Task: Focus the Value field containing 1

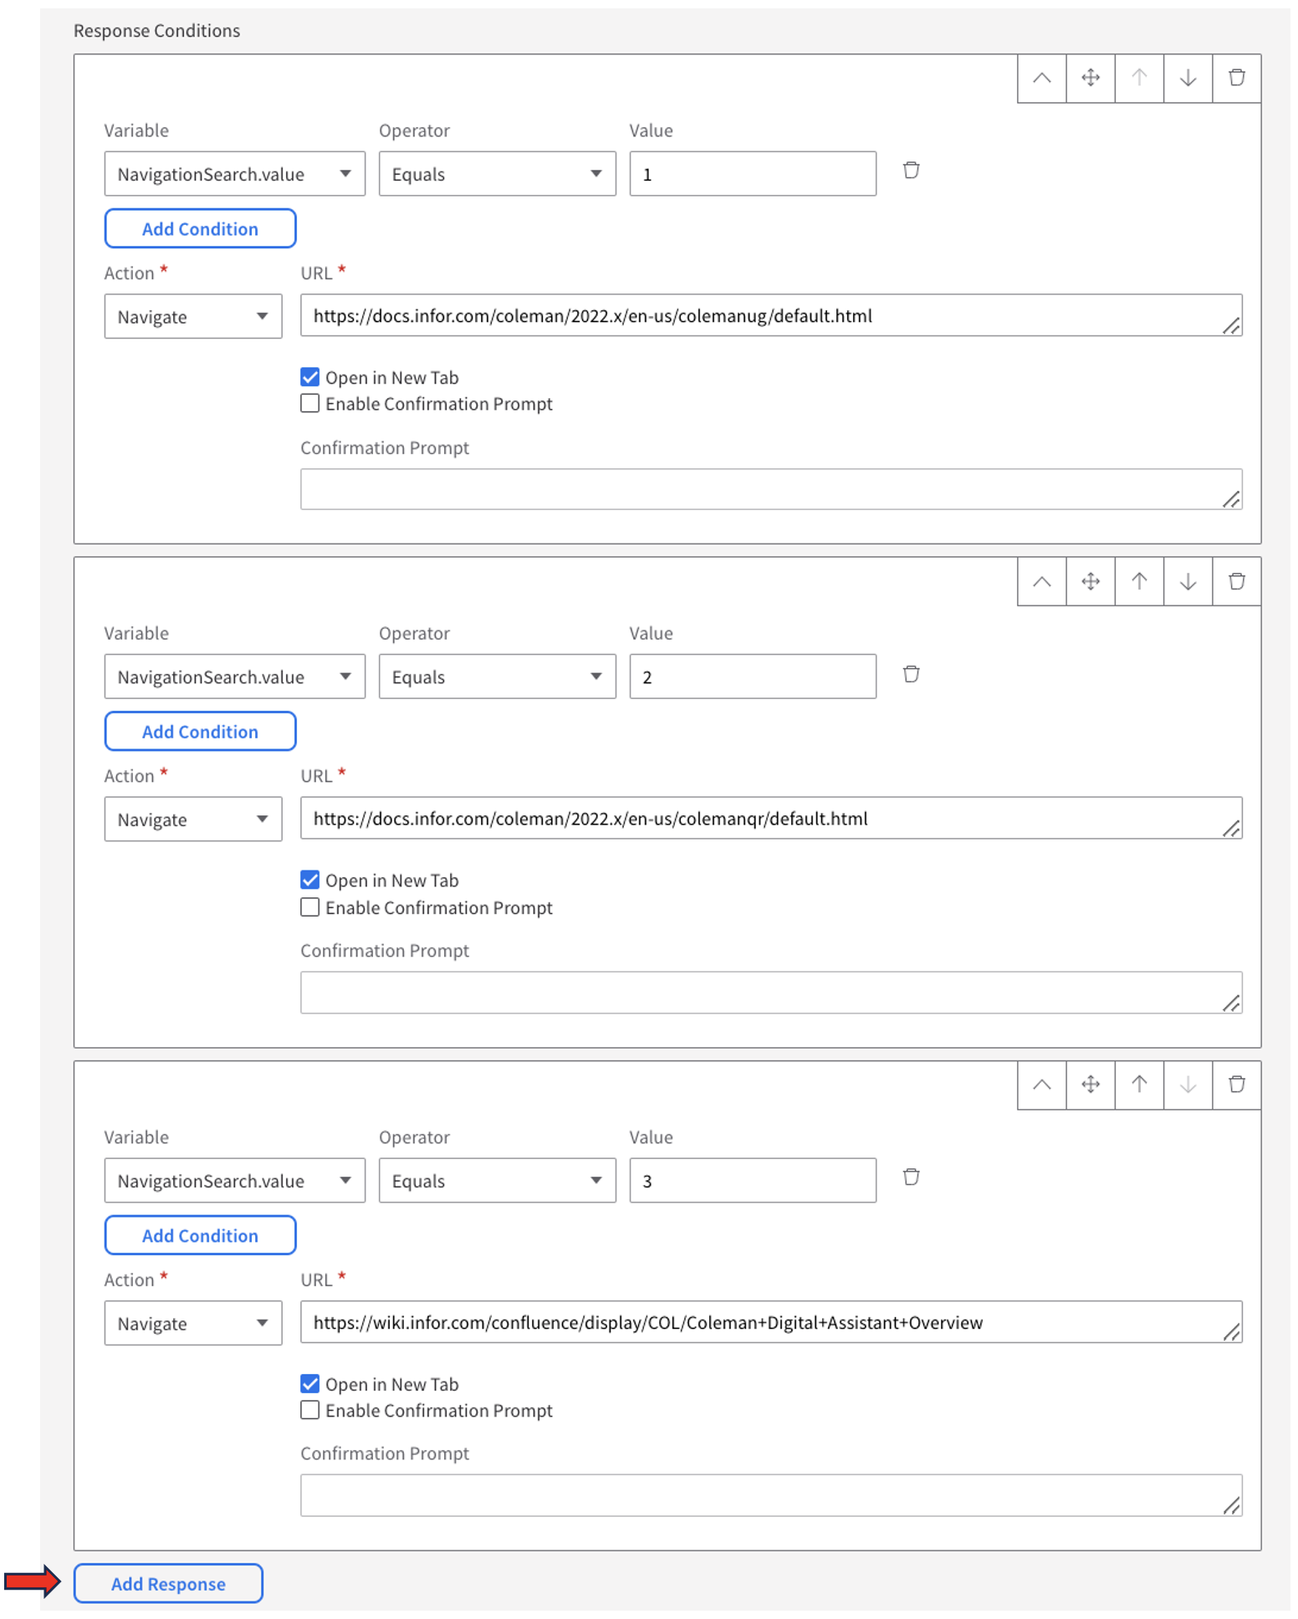Action: click(x=752, y=174)
